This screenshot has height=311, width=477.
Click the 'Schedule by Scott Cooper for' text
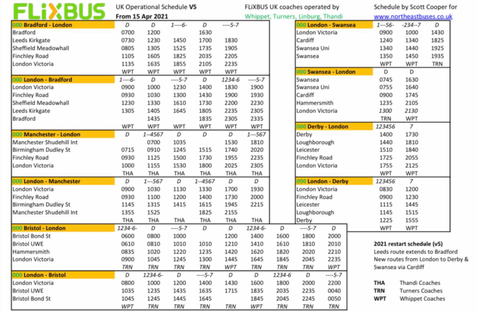415,7
